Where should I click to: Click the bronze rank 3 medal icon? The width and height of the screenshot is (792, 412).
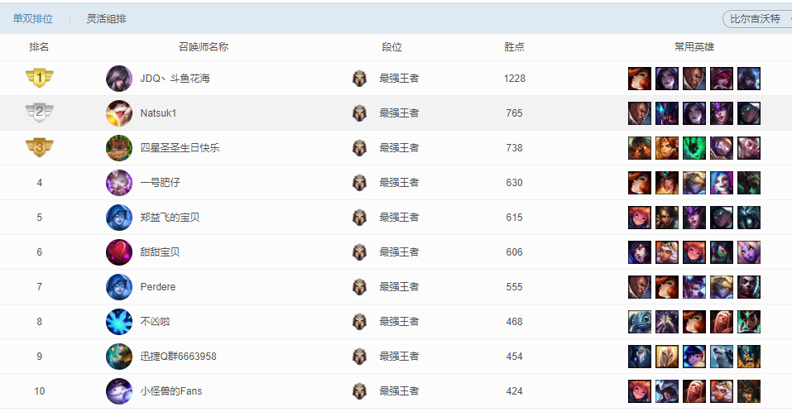[39, 147]
